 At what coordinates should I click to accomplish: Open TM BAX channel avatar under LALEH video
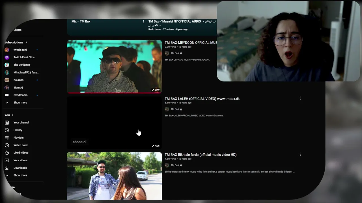tap(167, 109)
